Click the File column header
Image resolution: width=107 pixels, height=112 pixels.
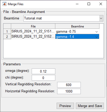pos(33,26)
